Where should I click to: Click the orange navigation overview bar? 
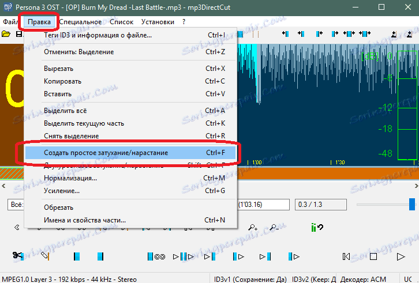point(328,173)
